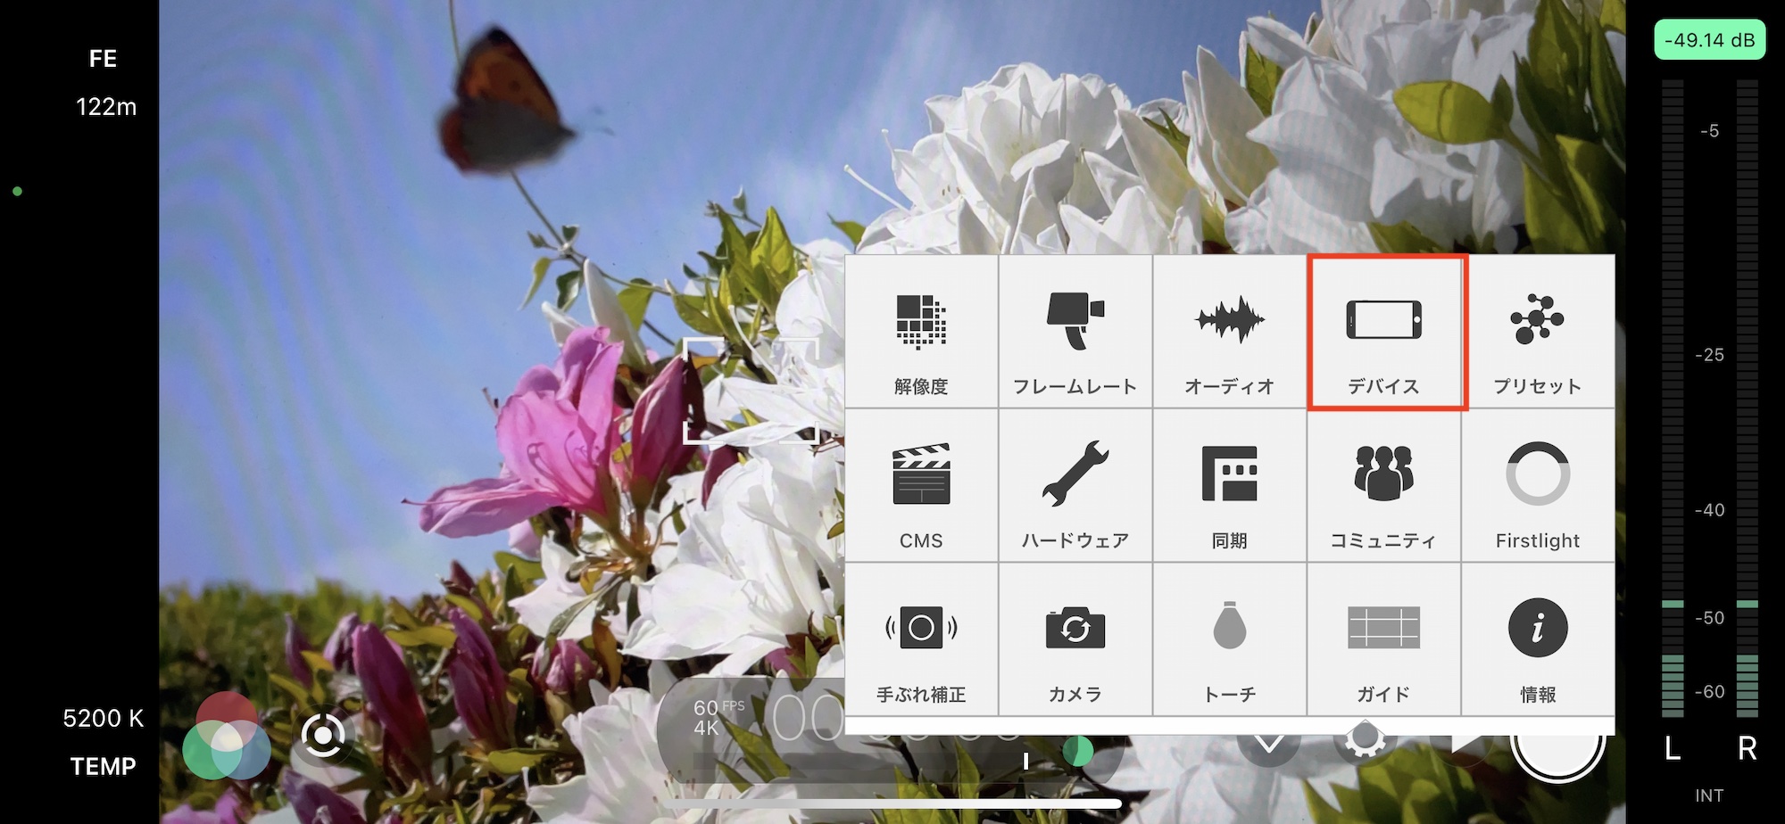Open the オーディオ audio settings
Image resolution: width=1785 pixels, height=824 pixels.
click(x=1230, y=332)
